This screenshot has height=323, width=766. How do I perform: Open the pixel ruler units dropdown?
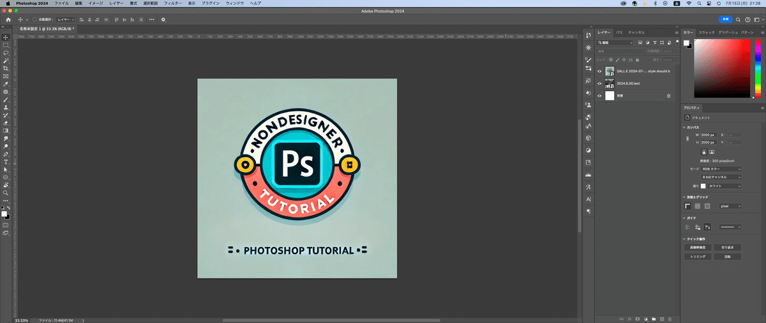[730, 206]
